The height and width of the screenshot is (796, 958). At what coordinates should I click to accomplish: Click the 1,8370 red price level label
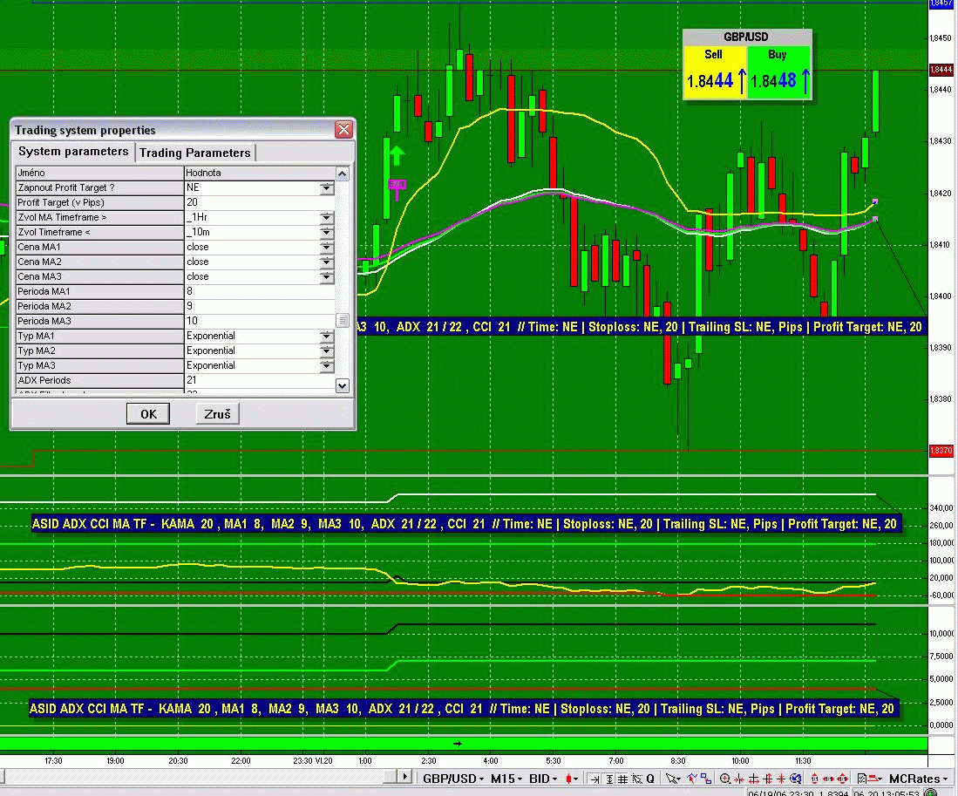click(x=941, y=451)
